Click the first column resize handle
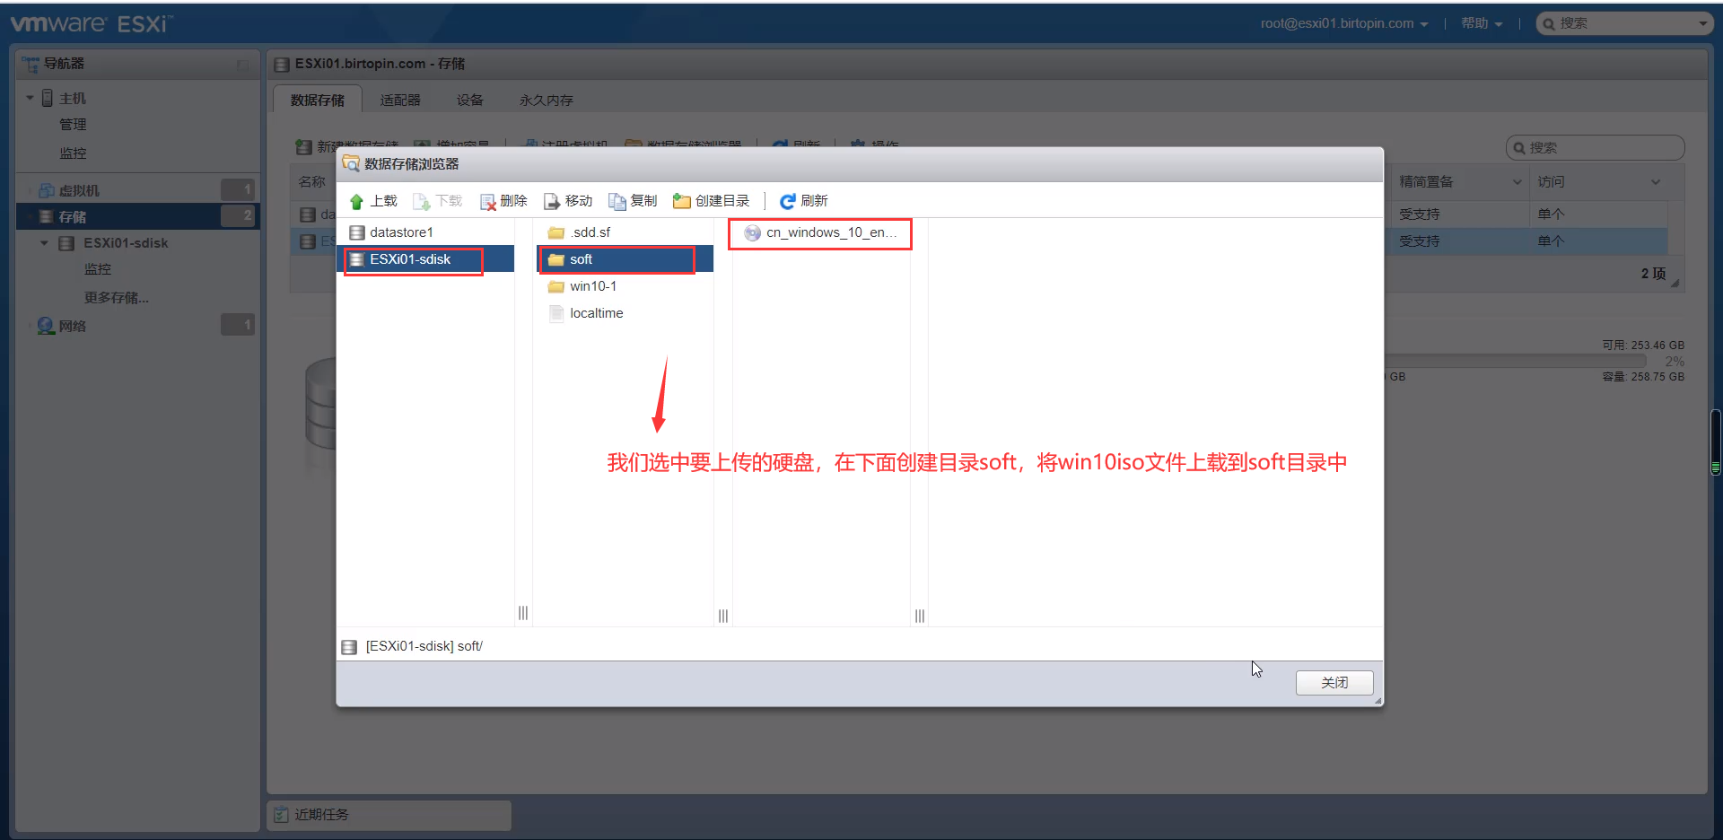Screen dimensions: 1723x840 [x=523, y=614]
